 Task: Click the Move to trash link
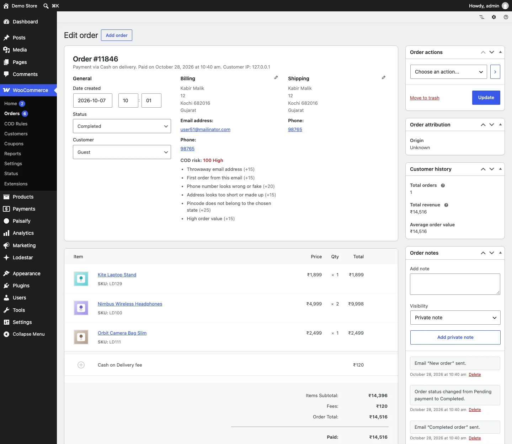425,98
